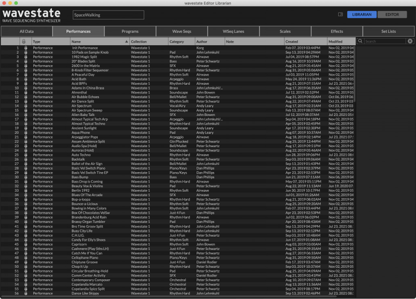The height and width of the screenshot is (299, 416).
Task: Click the lock icon beside Acid Bath
Action: [25, 79]
